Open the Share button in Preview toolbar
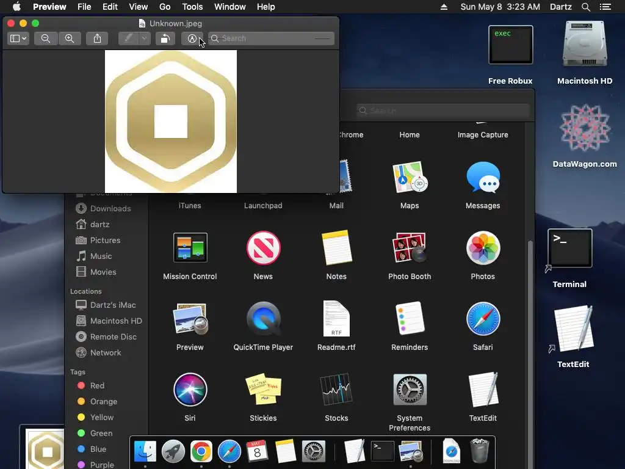 [x=97, y=38]
